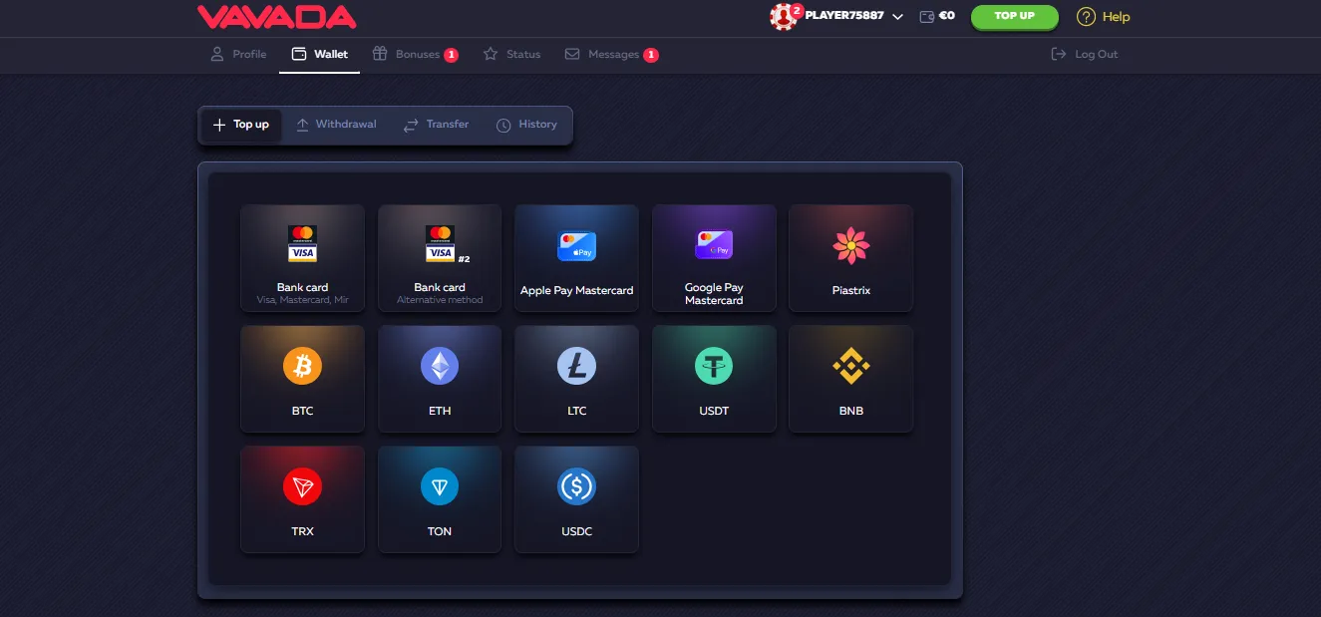Open the Withdrawal tab
The image size is (1321, 617).
pyautogui.click(x=336, y=125)
